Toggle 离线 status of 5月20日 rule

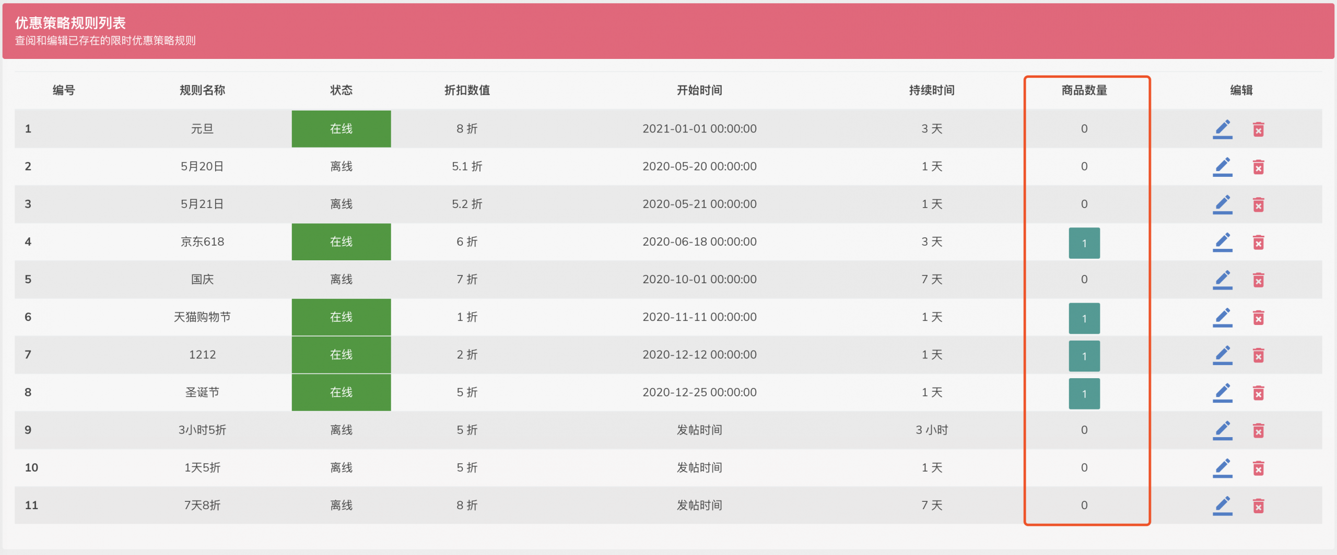pyautogui.click(x=341, y=166)
